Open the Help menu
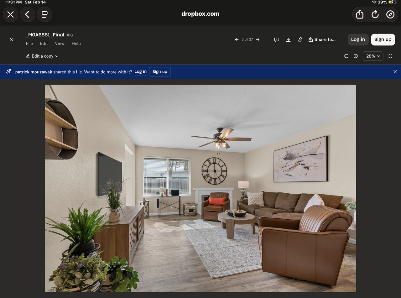The image size is (401, 298). coord(76,44)
